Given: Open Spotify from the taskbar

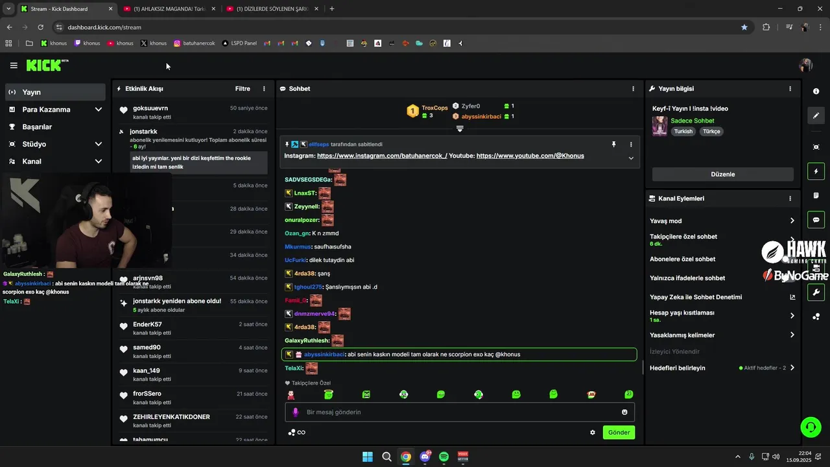Looking at the screenshot, I should pos(444,457).
